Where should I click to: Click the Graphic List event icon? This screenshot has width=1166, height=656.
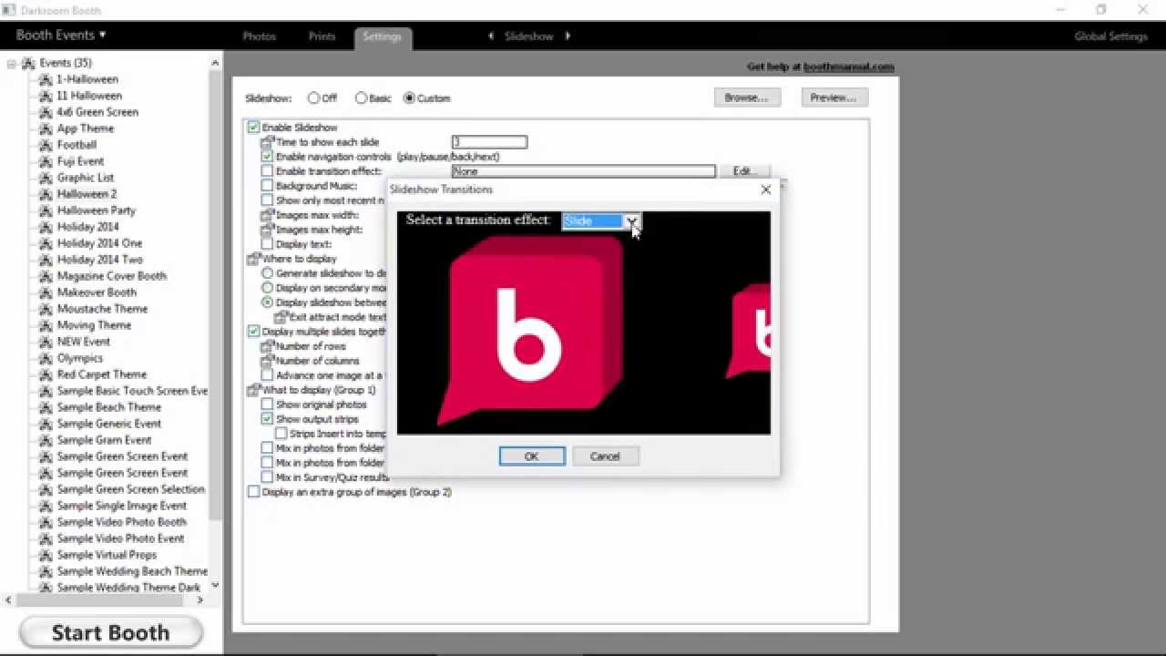(x=46, y=178)
